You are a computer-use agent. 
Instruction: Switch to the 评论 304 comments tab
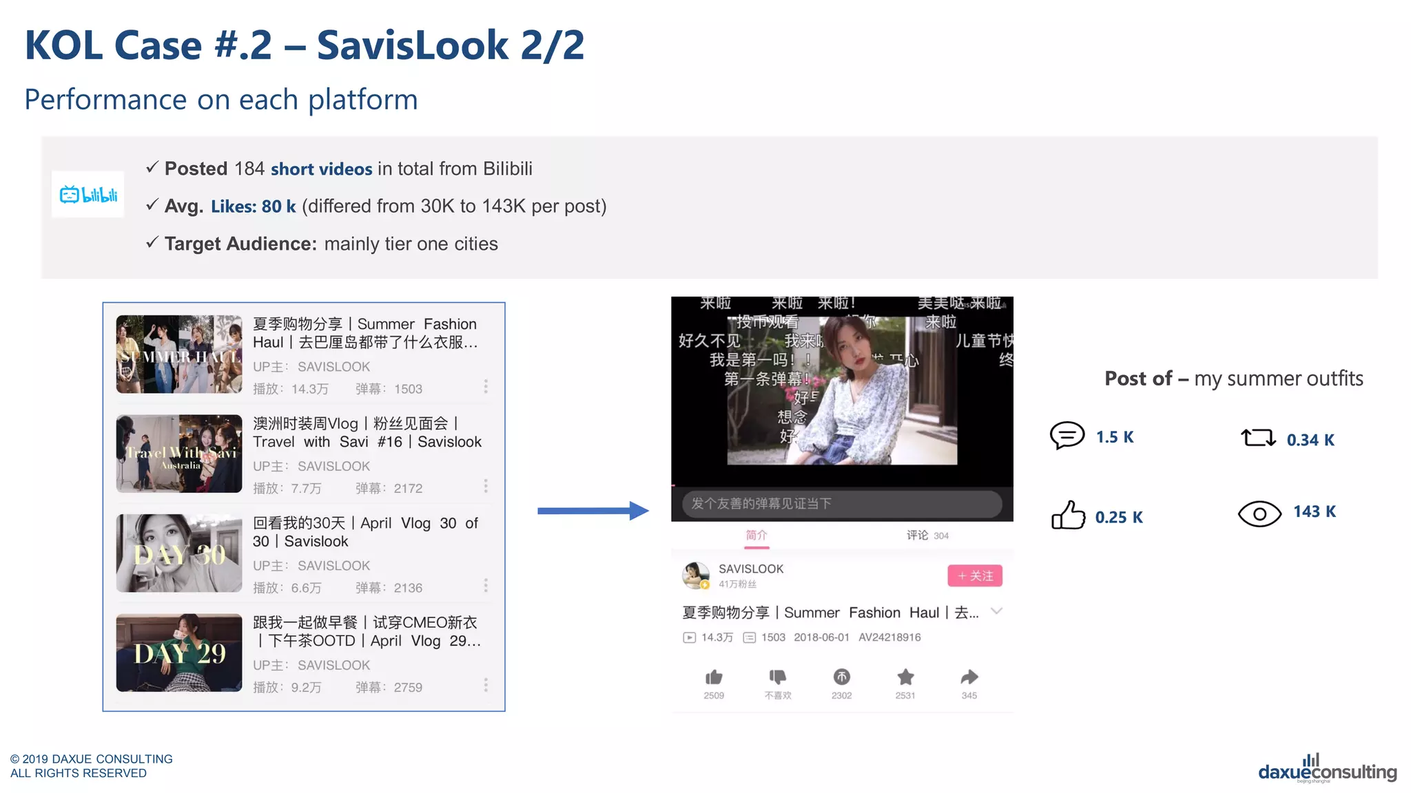tap(927, 536)
